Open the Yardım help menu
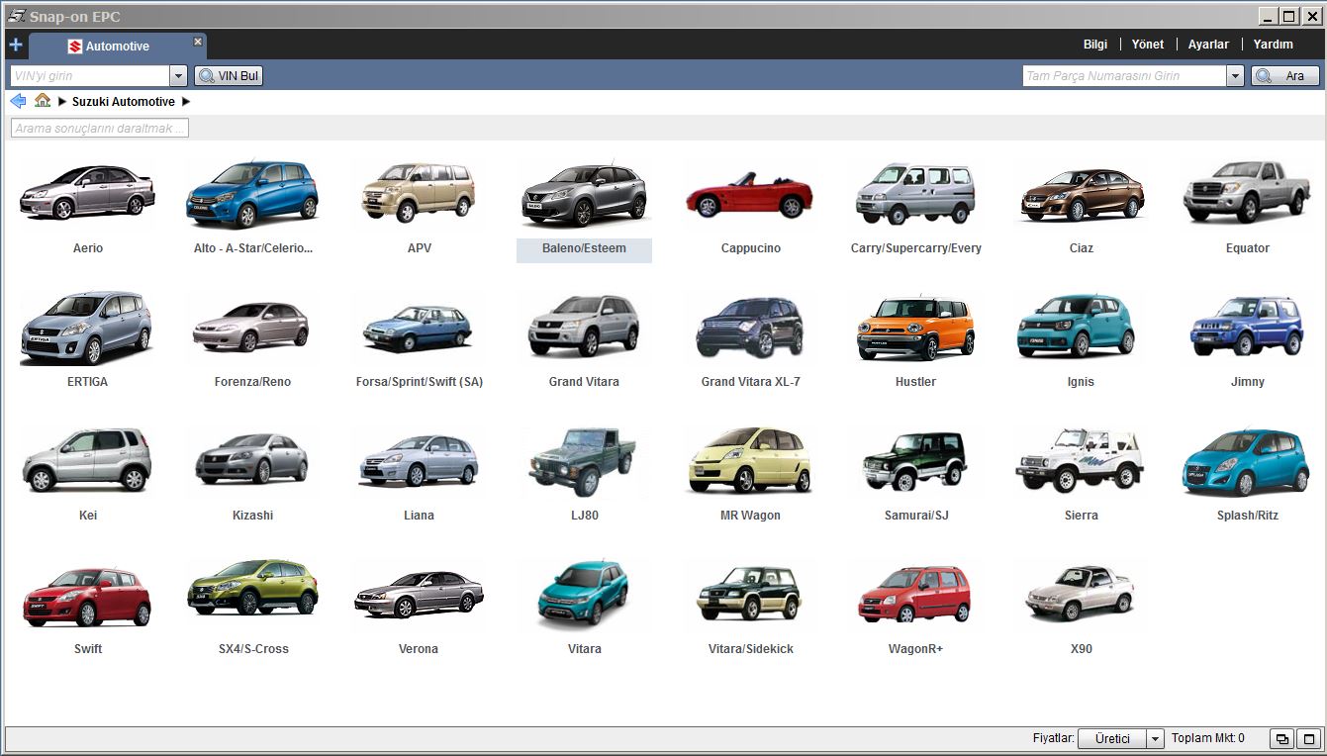Image resolution: width=1327 pixels, height=756 pixels. [x=1274, y=45]
